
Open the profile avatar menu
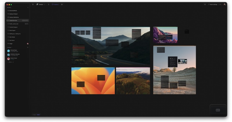(224, 4)
